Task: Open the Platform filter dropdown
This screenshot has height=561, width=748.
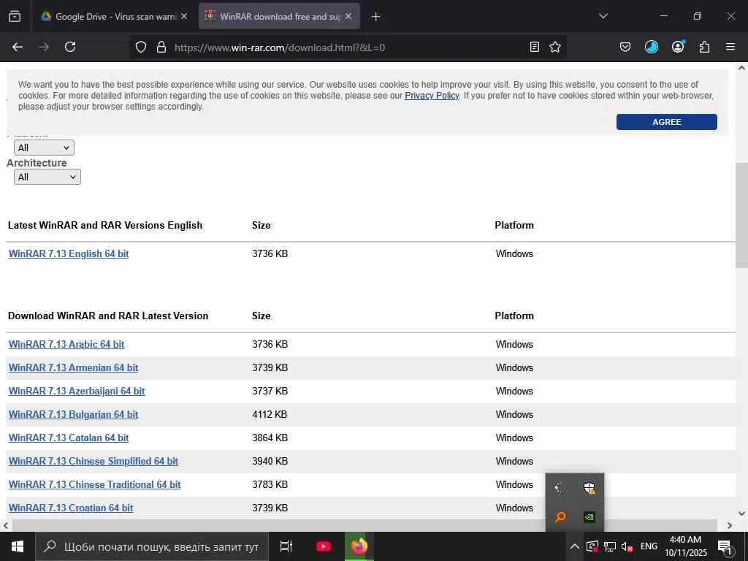Action: pyautogui.click(x=44, y=148)
